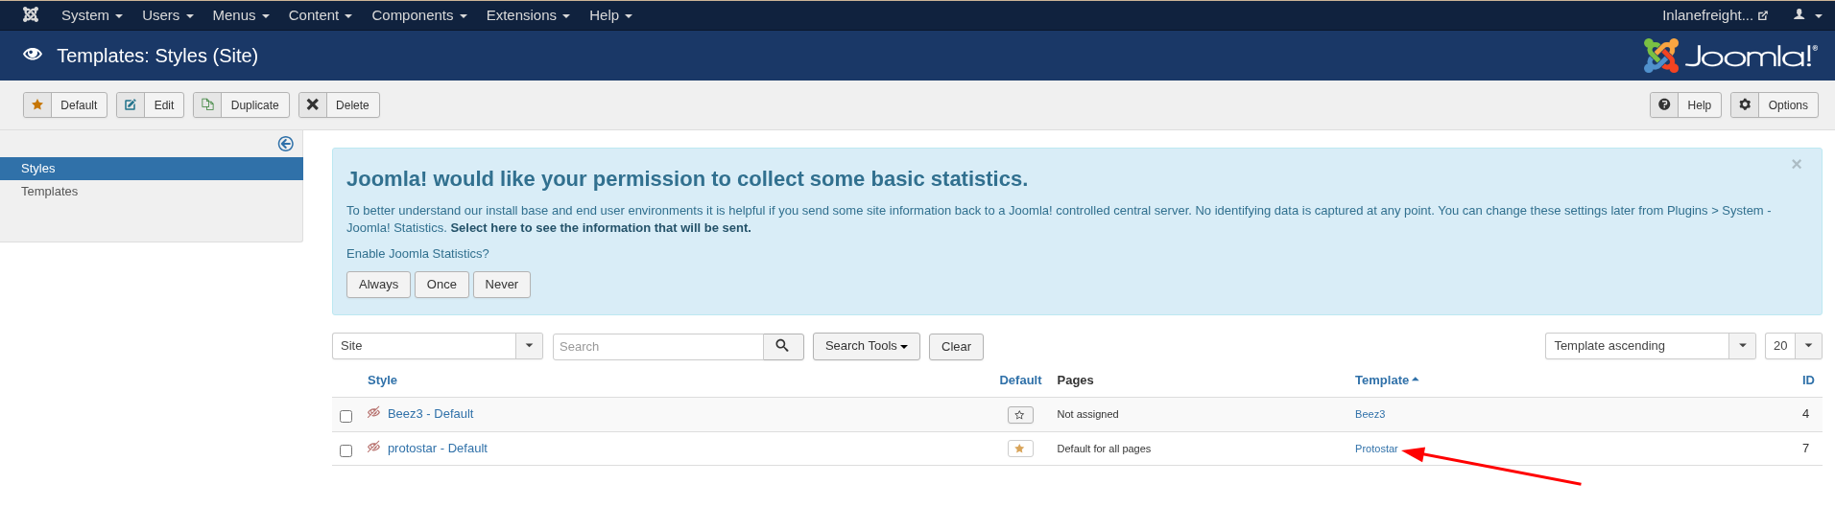Sort by the Default column header

pos(1020,380)
